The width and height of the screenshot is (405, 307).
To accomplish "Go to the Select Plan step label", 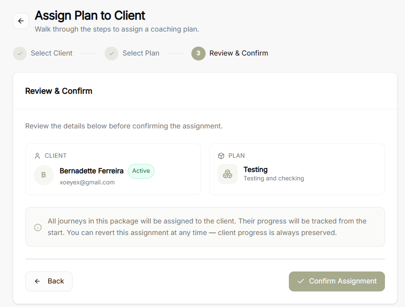I will pyautogui.click(x=141, y=53).
